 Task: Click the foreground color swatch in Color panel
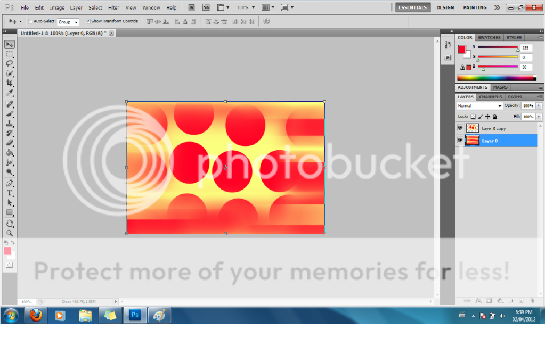462,50
